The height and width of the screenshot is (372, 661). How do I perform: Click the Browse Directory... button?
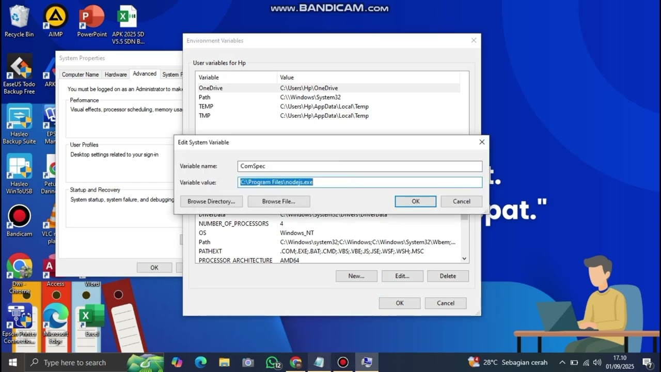click(x=211, y=202)
